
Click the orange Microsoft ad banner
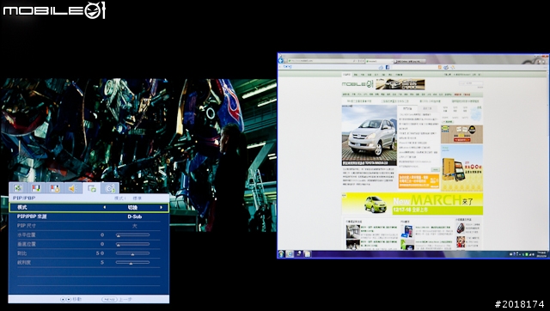419,181
